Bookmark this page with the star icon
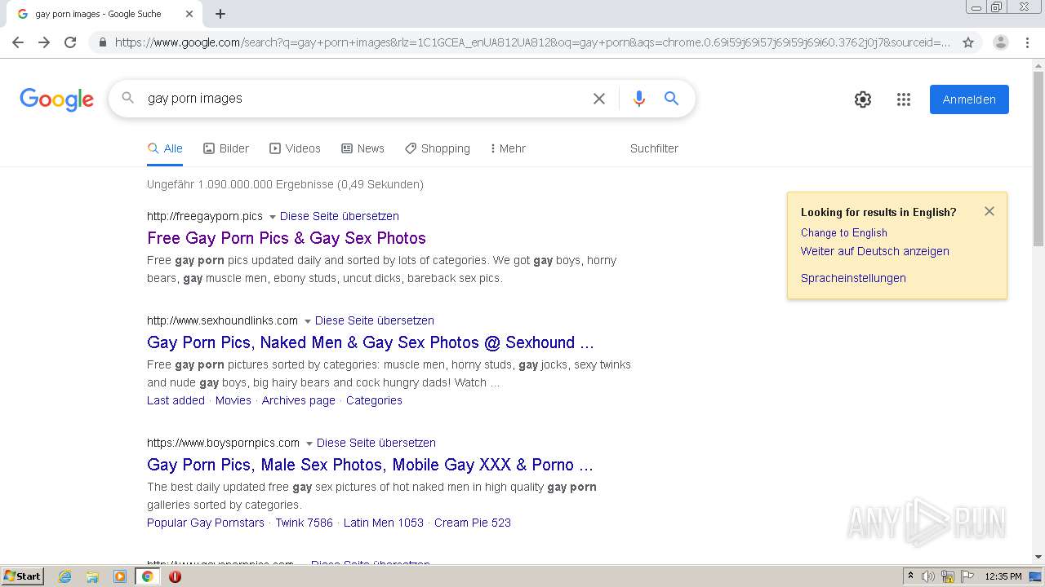This screenshot has width=1045, height=587. (x=968, y=42)
